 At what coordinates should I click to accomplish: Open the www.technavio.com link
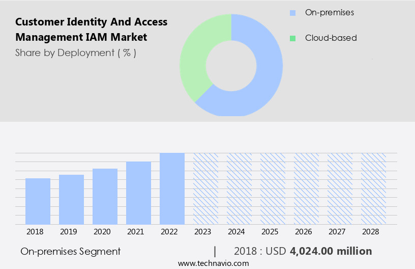213,263
